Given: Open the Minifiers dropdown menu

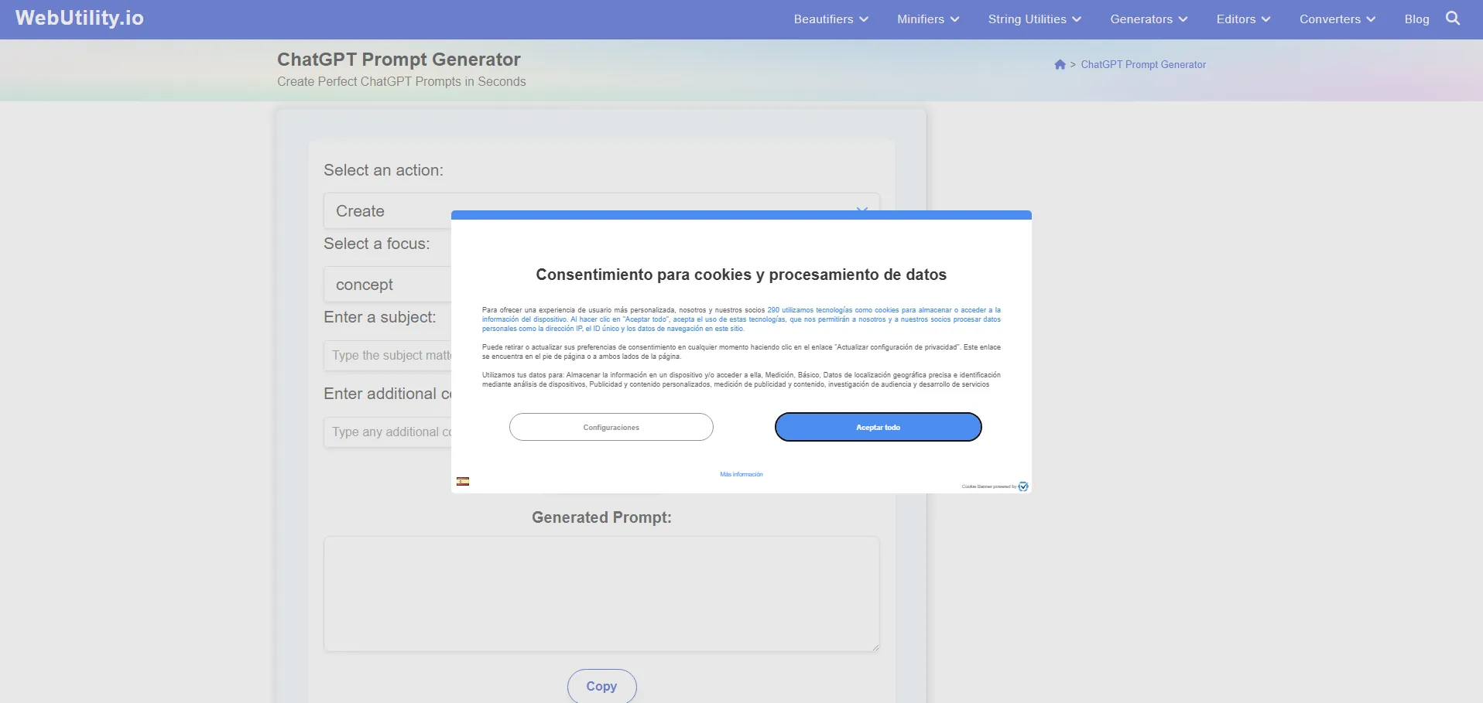Looking at the screenshot, I should click(927, 19).
